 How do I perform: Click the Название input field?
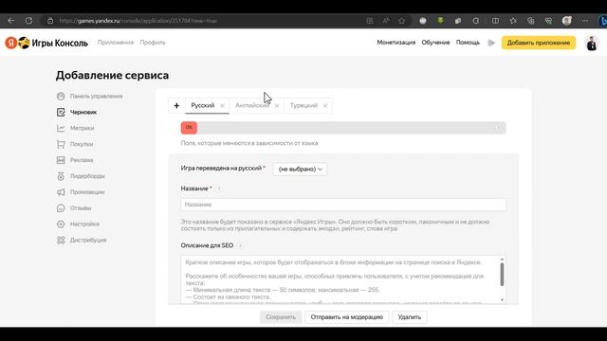click(343, 205)
